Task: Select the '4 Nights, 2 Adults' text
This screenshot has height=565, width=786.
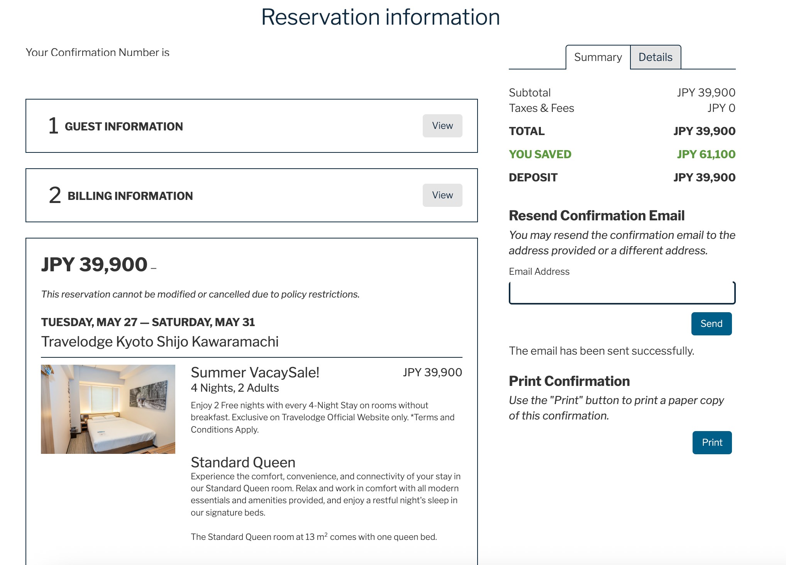Action: tap(235, 388)
